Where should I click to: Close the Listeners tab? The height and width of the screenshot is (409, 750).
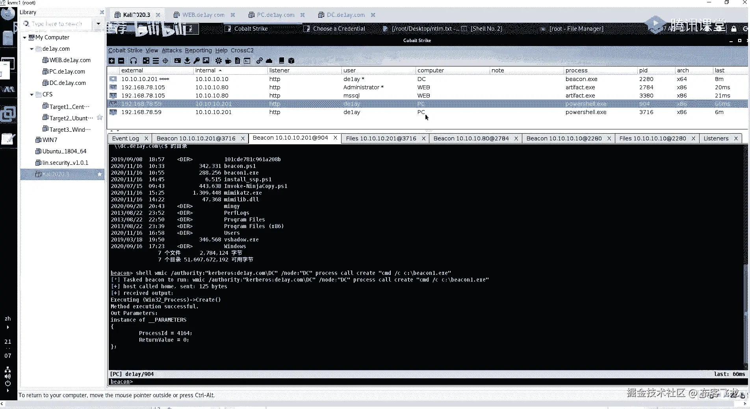736,138
